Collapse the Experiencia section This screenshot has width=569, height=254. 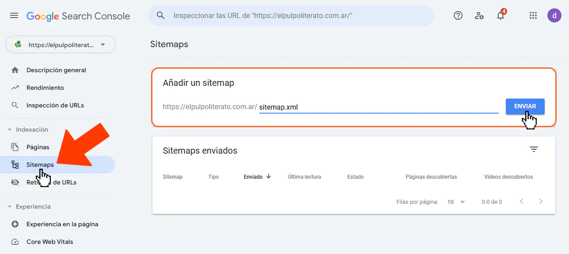[x=11, y=206]
